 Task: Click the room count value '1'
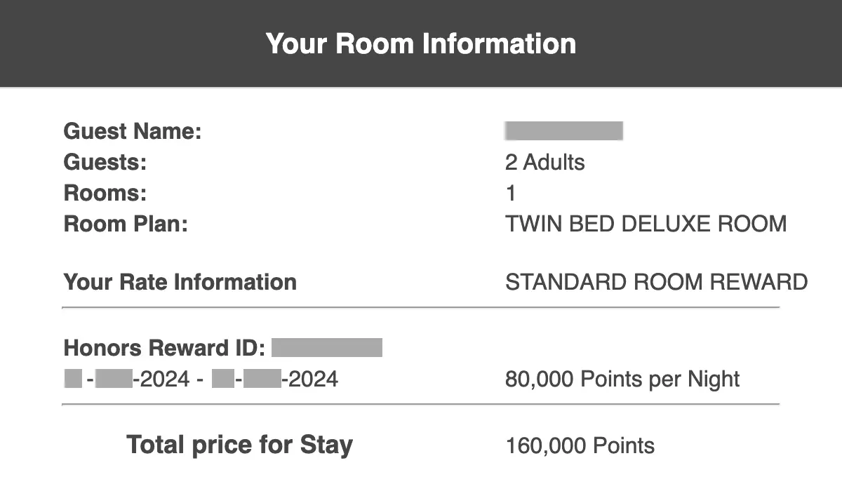(x=511, y=193)
